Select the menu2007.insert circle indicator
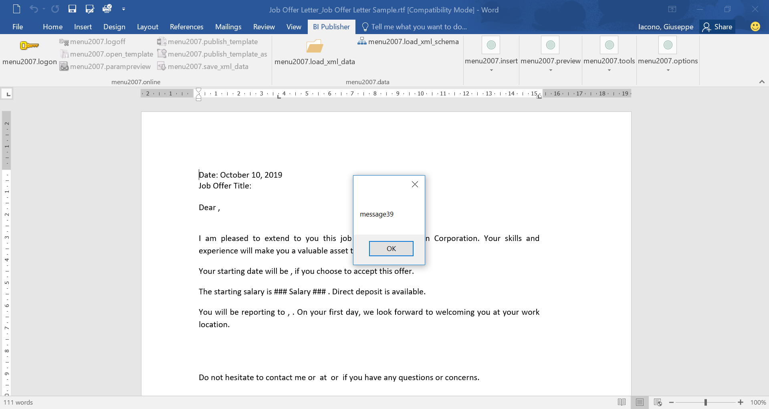Viewport: 769px width, 409px height. point(491,45)
